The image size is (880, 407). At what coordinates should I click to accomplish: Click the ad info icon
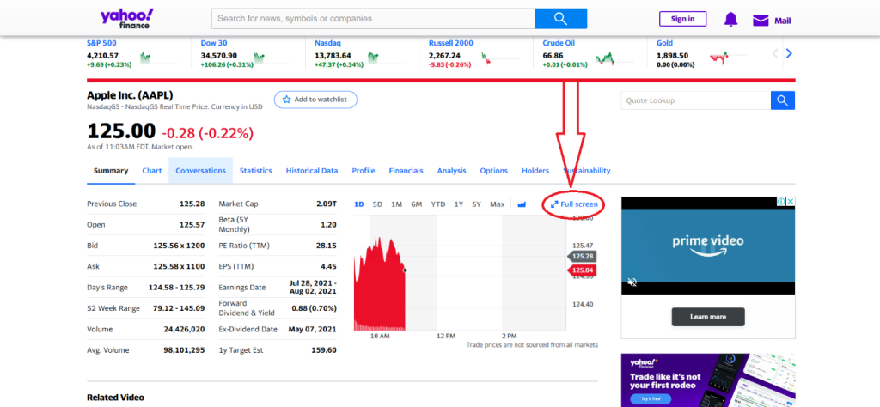pyautogui.click(x=780, y=201)
